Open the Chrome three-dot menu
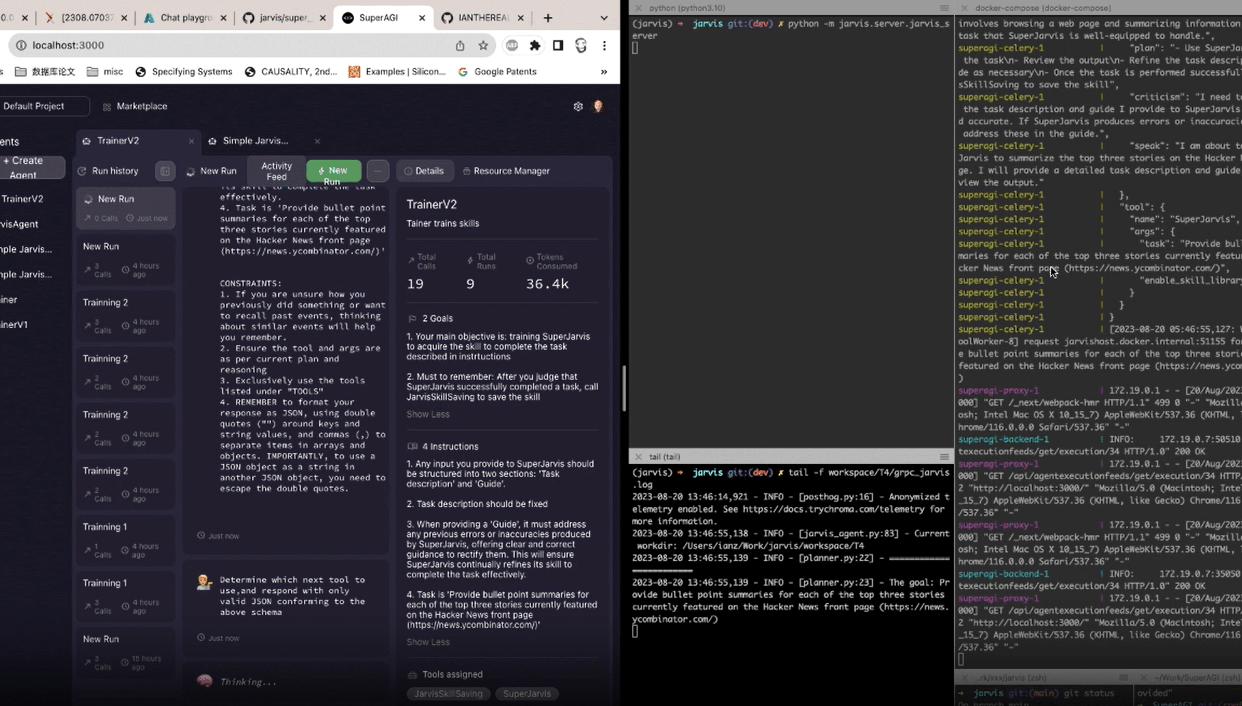Viewport: 1242px width, 706px height. [x=604, y=45]
